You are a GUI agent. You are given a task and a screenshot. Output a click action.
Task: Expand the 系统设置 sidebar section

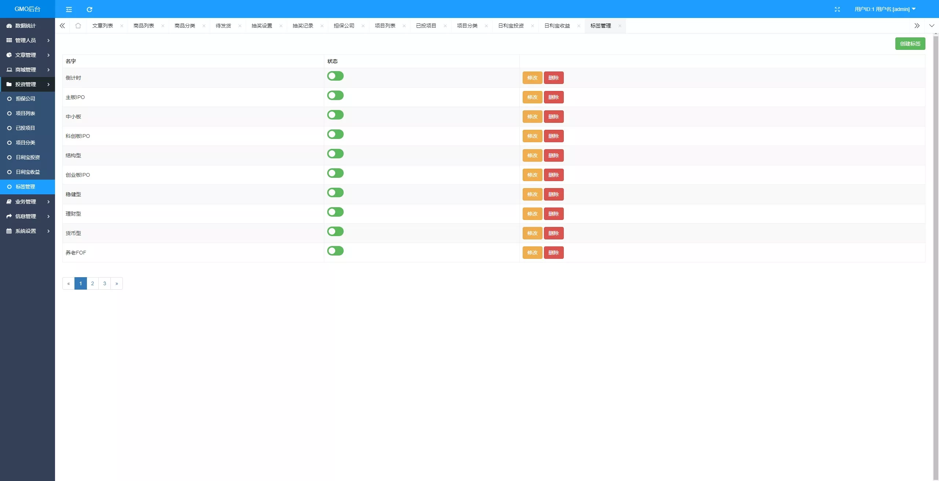click(28, 231)
